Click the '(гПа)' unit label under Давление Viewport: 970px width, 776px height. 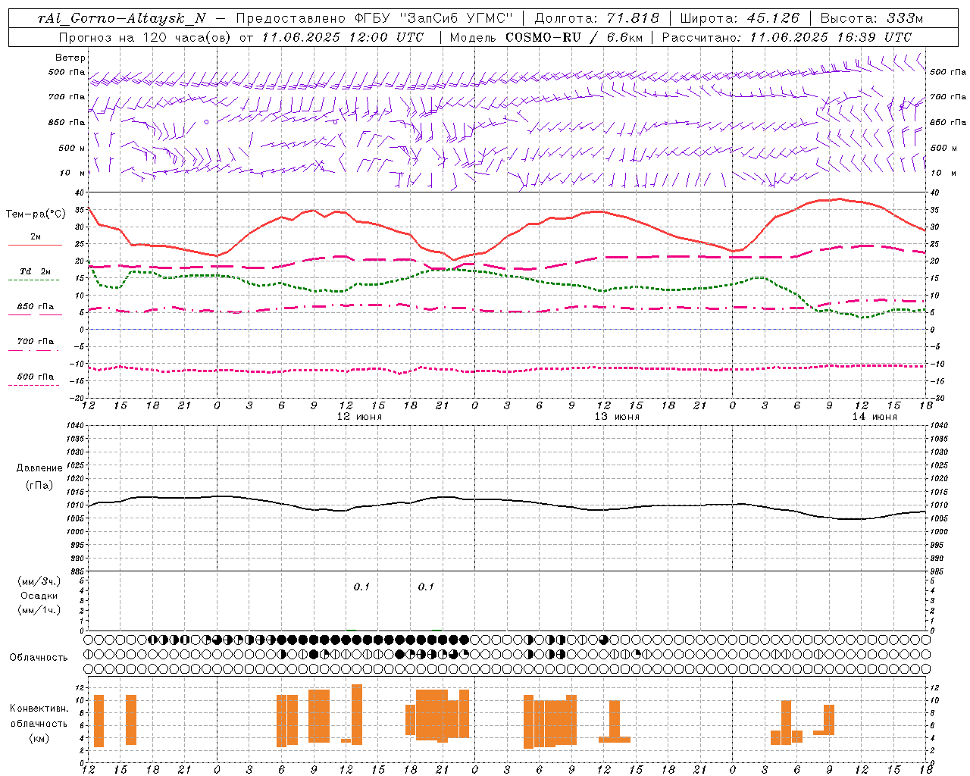39,485
